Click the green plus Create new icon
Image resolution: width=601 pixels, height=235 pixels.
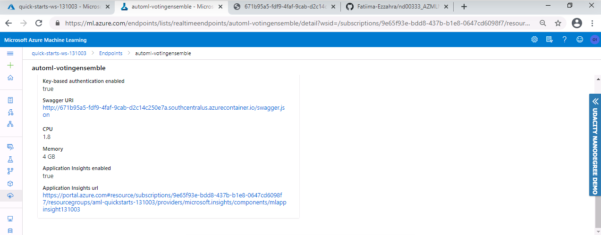point(10,65)
